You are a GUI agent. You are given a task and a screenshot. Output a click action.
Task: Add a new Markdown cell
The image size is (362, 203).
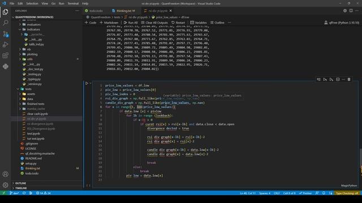click(x=109, y=23)
